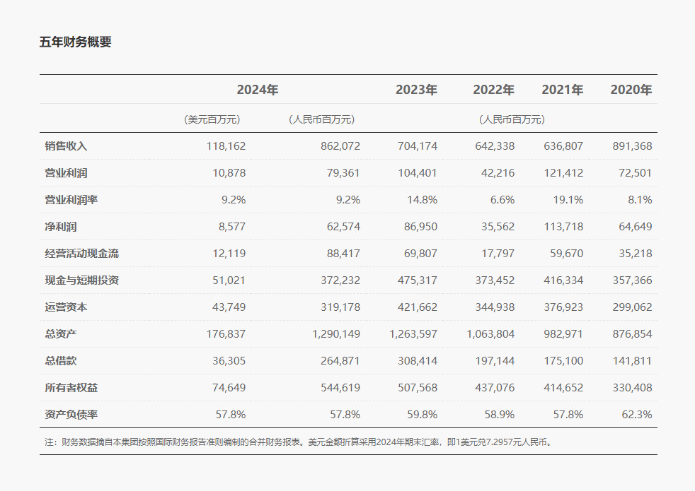The image size is (695, 491).
Task: Select 2020 operating margin 8.1%
Action: [640, 200]
